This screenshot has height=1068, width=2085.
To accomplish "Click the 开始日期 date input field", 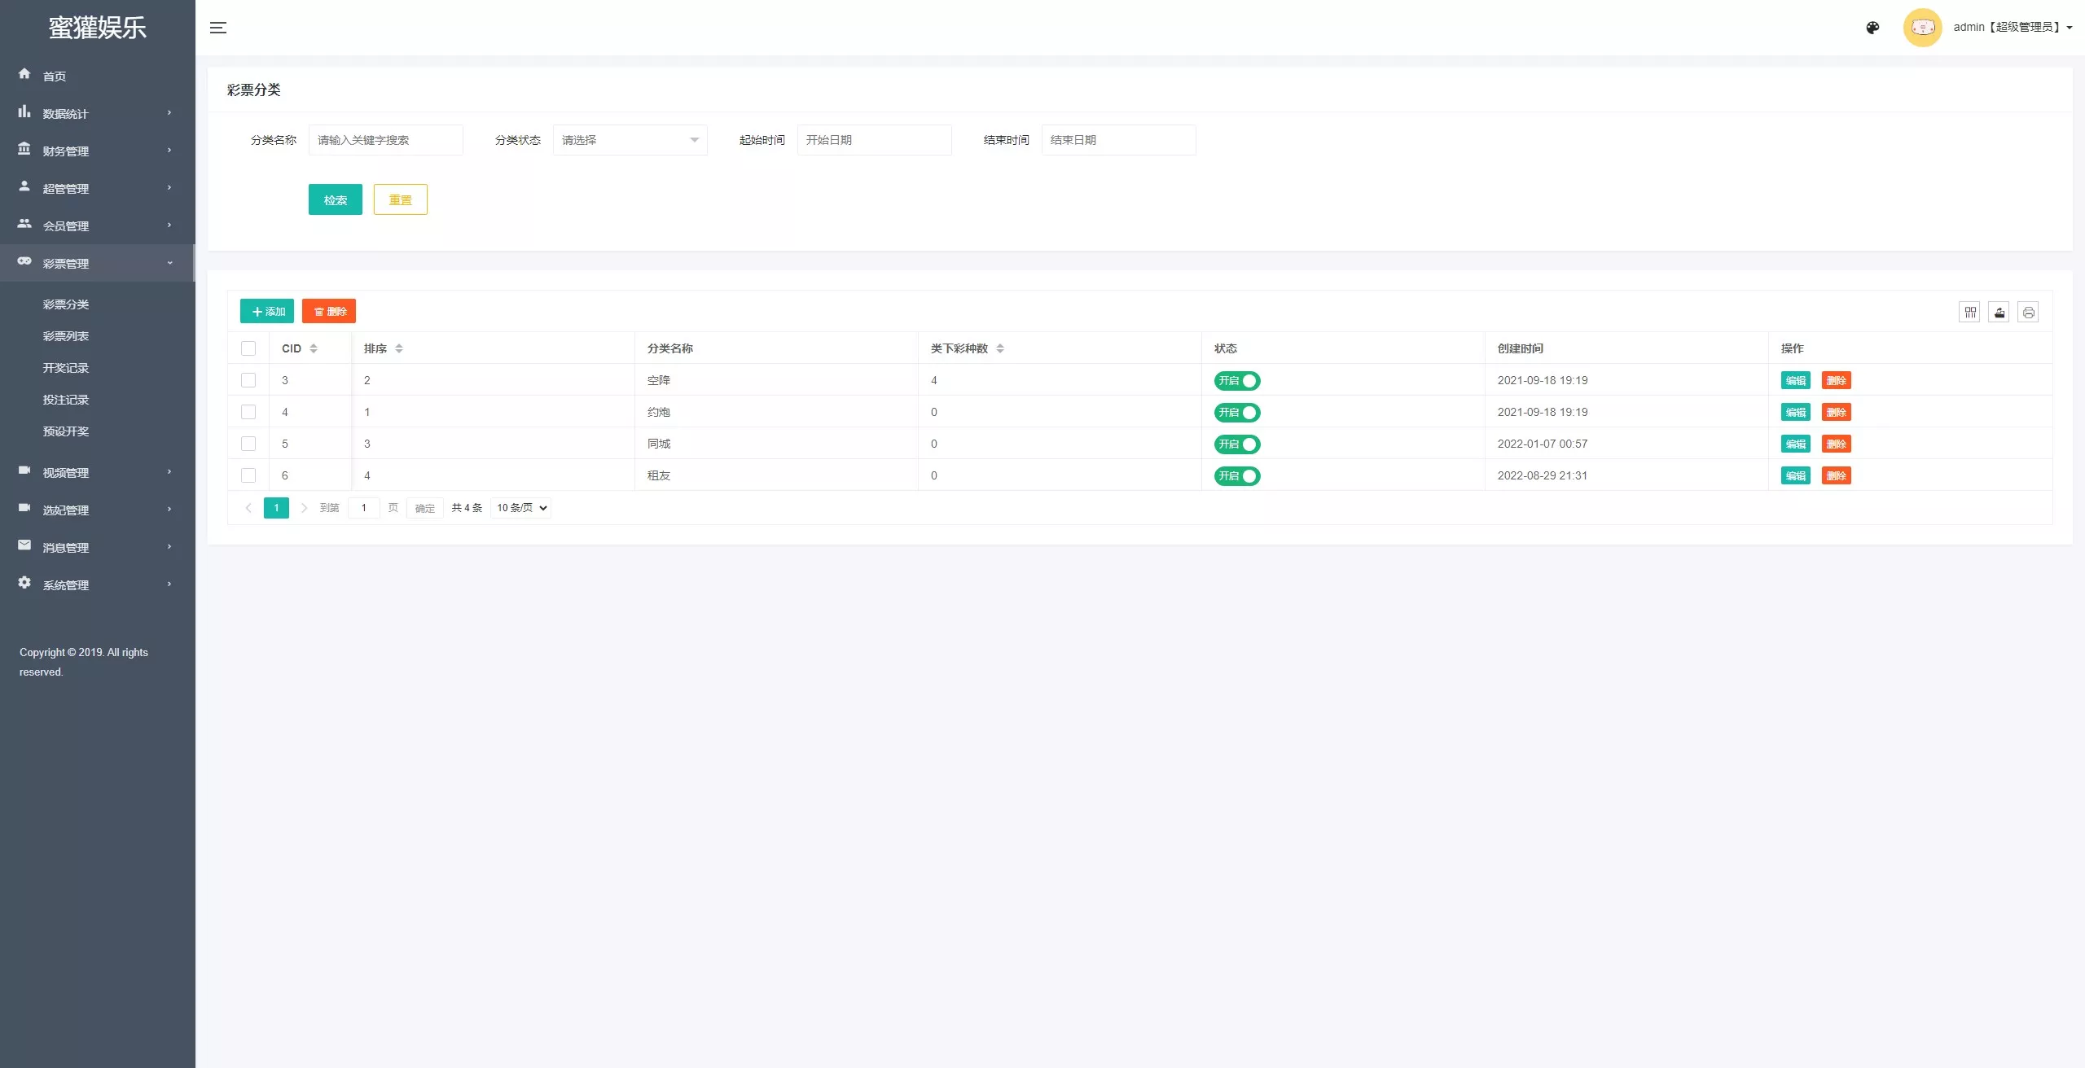I will (x=874, y=140).
